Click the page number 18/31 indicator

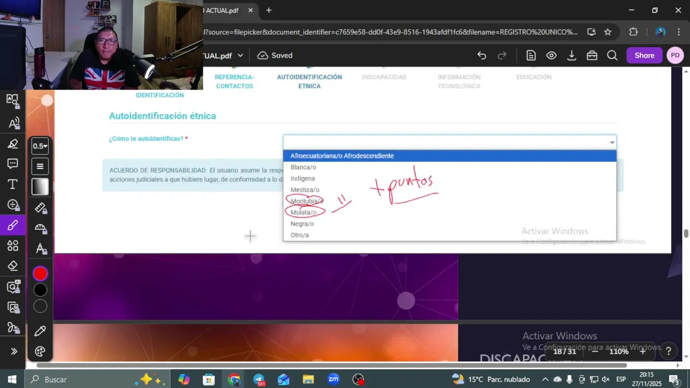565,351
